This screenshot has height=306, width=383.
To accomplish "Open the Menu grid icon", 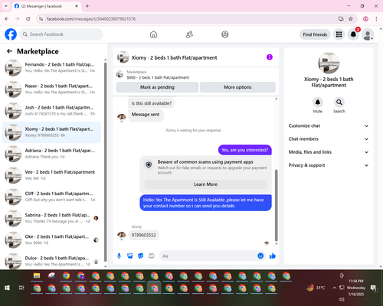I will point(339,34).
